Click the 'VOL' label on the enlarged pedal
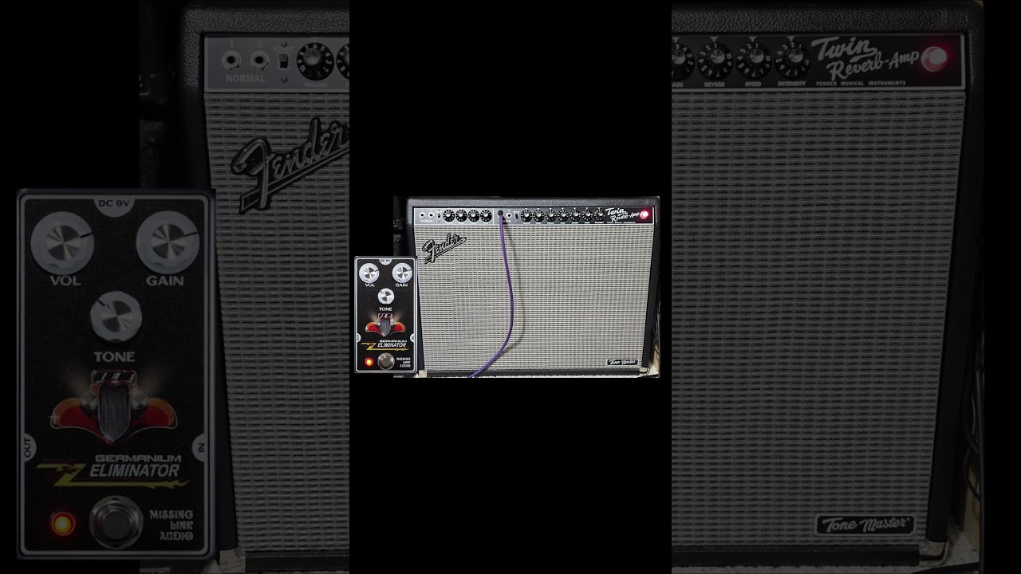This screenshot has width=1021, height=574. (65, 281)
